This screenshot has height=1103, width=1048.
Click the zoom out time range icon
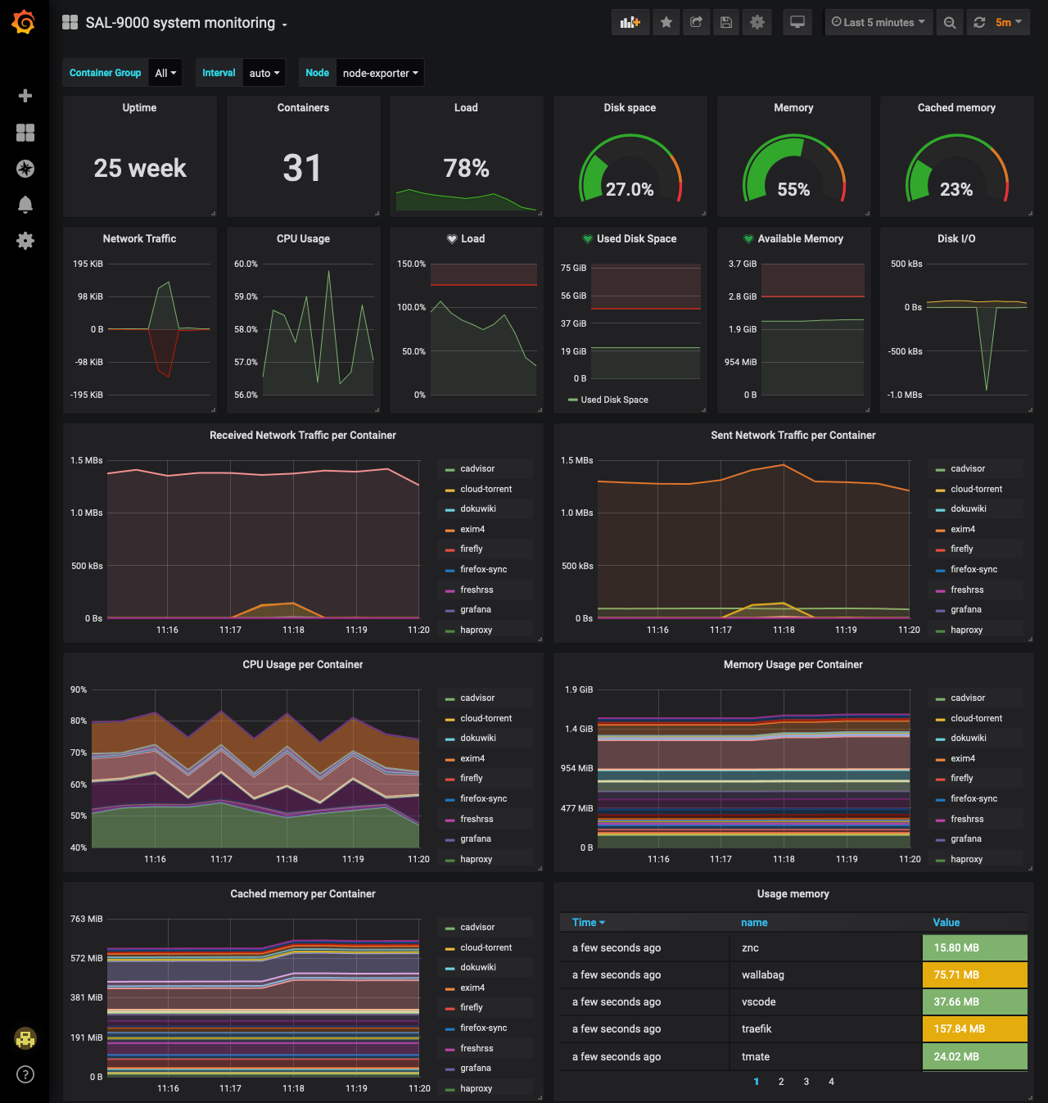[x=950, y=22]
